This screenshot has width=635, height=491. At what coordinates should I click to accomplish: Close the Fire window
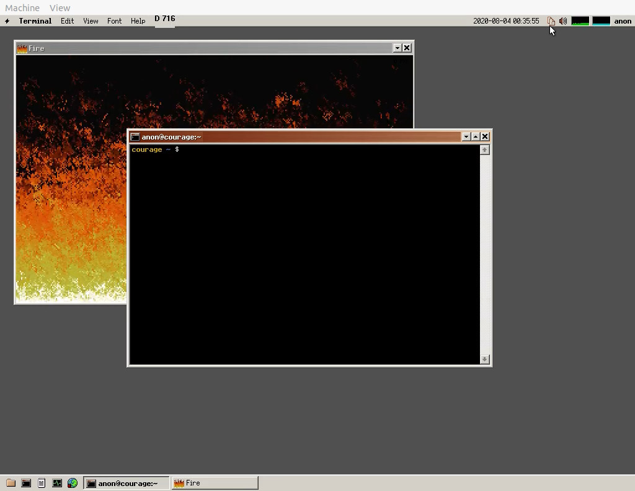coord(407,48)
